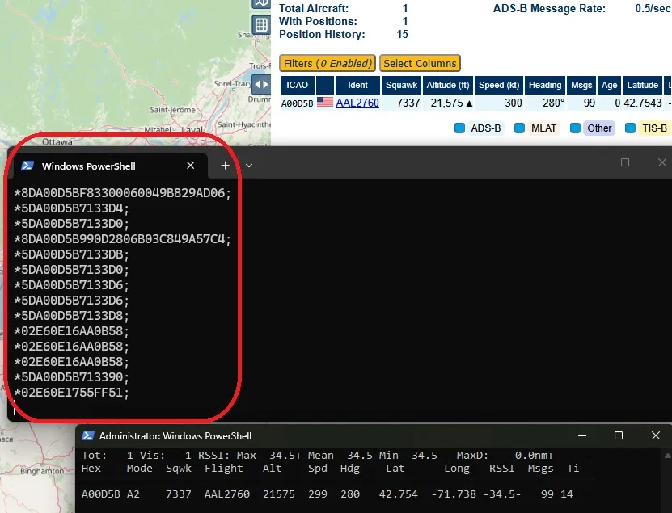Open the Select Columns chooser

pyautogui.click(x=420, y=63)
